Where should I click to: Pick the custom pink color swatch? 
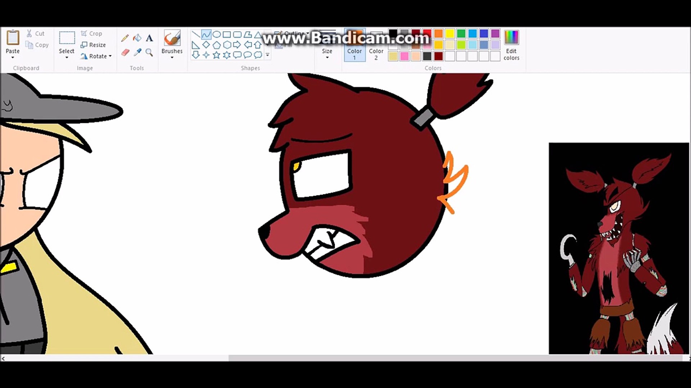(x=405, y=56)
